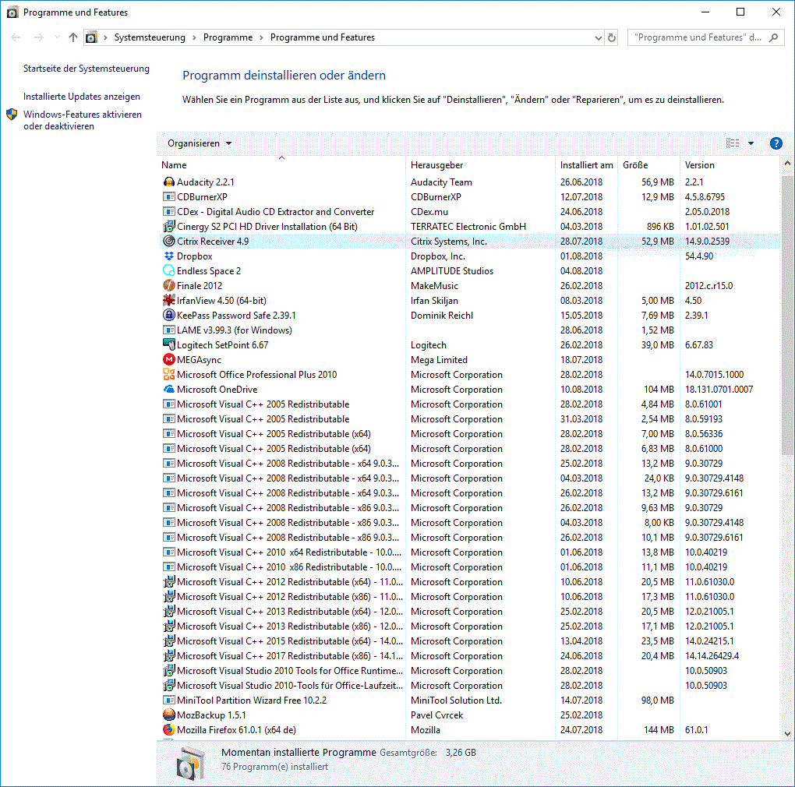Click the Microsoft OneDrive cloud icon
Image resolution: width=795 pixels, height=787 pixels.
[x=169, y=389]
